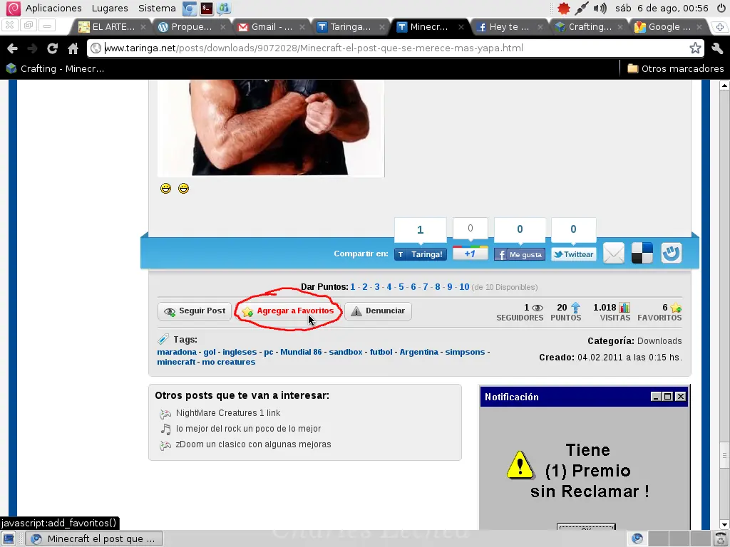Select the Minecraft el post taskbar window
This screenshot has width=730, height=547.
tap(94, 538)
